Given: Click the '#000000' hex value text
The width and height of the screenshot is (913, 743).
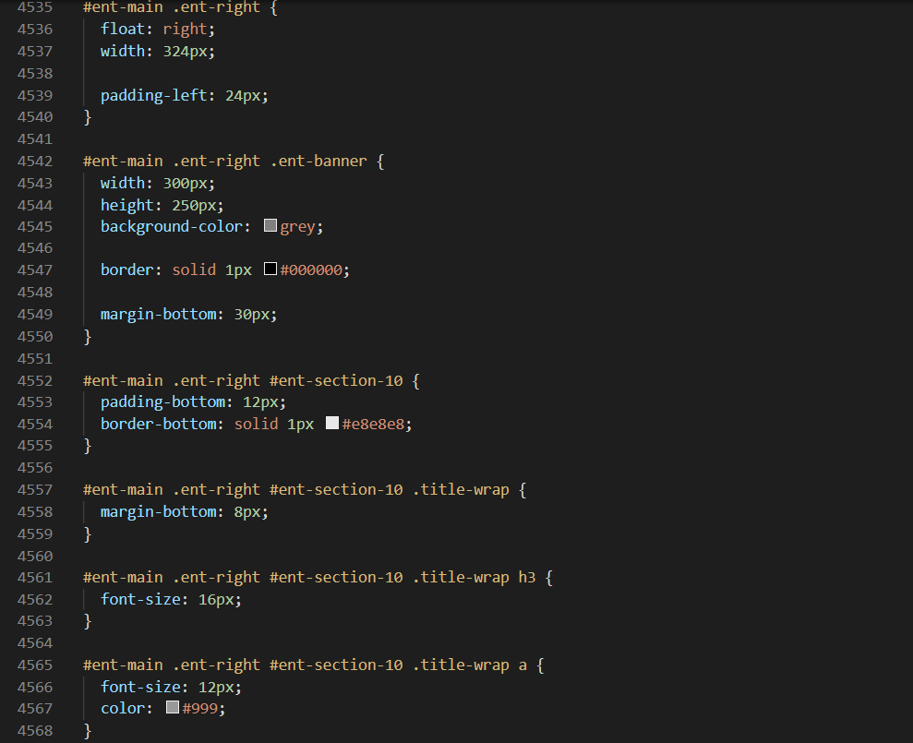Looking at the screenshot, I should [311, 270].
